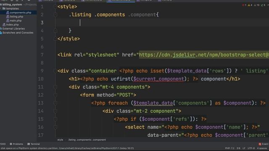Image resolution: width=269 pixels, height=151 pixels.
Task: Click the disk space notification message
Action: pyautogui.click(x=67, y=148)
